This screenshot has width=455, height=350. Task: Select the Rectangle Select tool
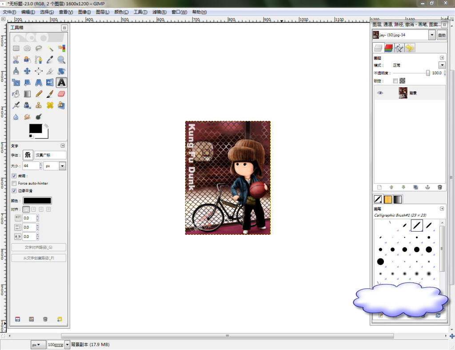tap(16, 48)
